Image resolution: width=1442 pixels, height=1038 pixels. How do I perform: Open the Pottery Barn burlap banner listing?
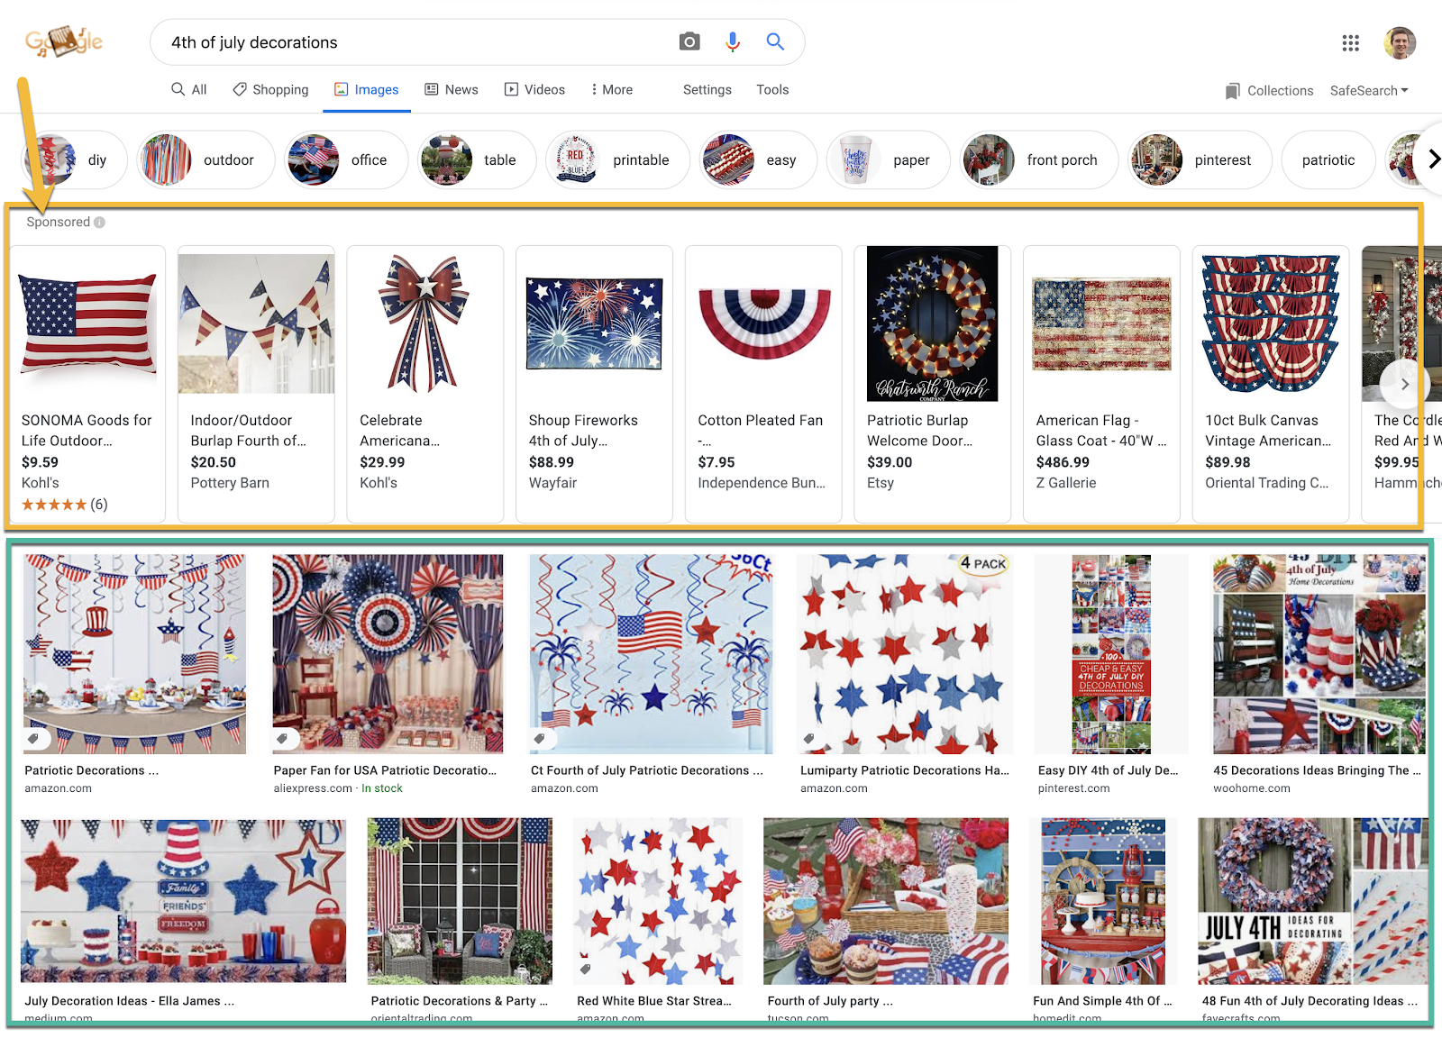click(x=256, y=384)
